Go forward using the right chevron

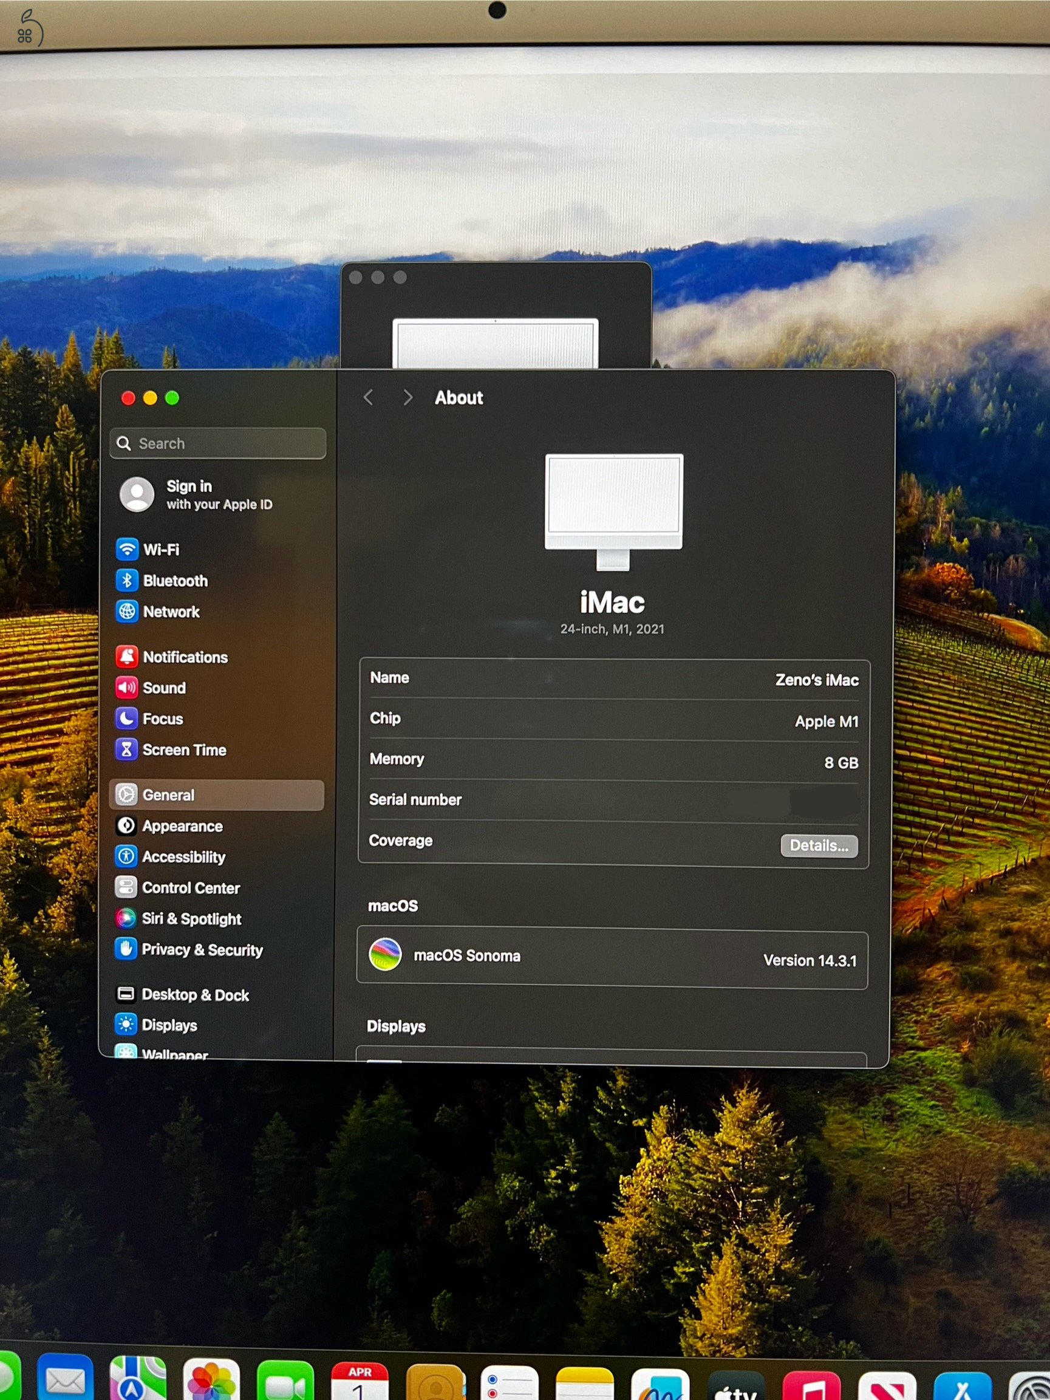(x=407, y=397)
